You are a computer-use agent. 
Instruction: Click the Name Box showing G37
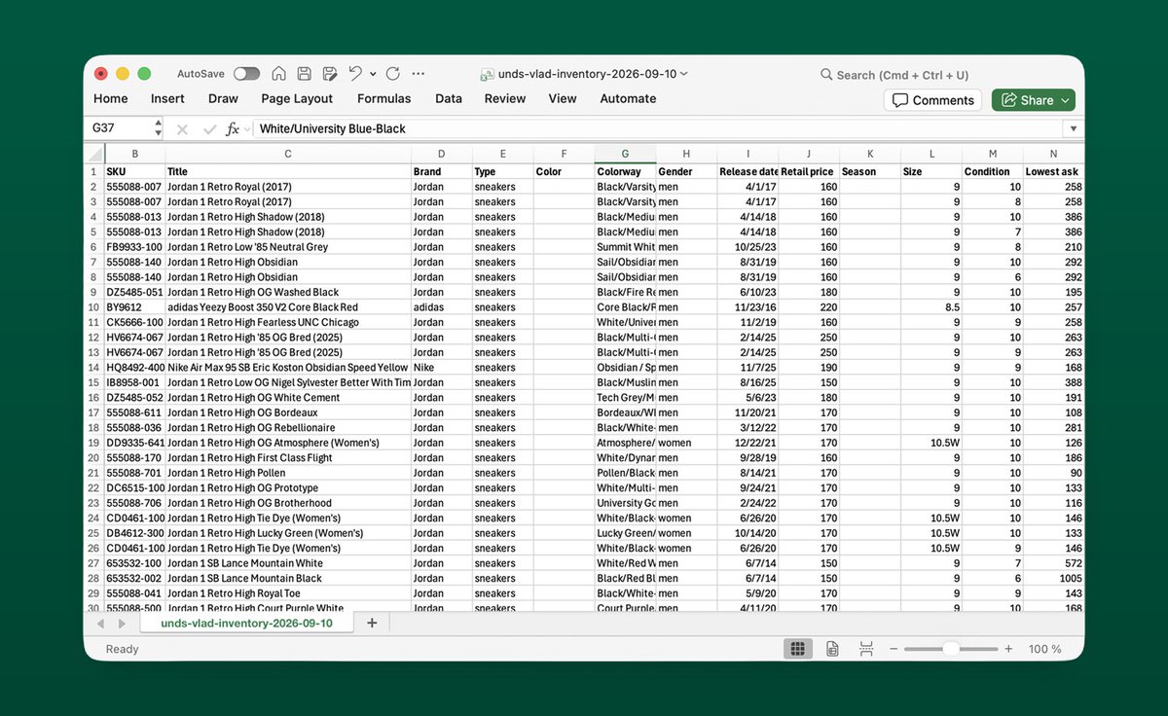point(120,128)
